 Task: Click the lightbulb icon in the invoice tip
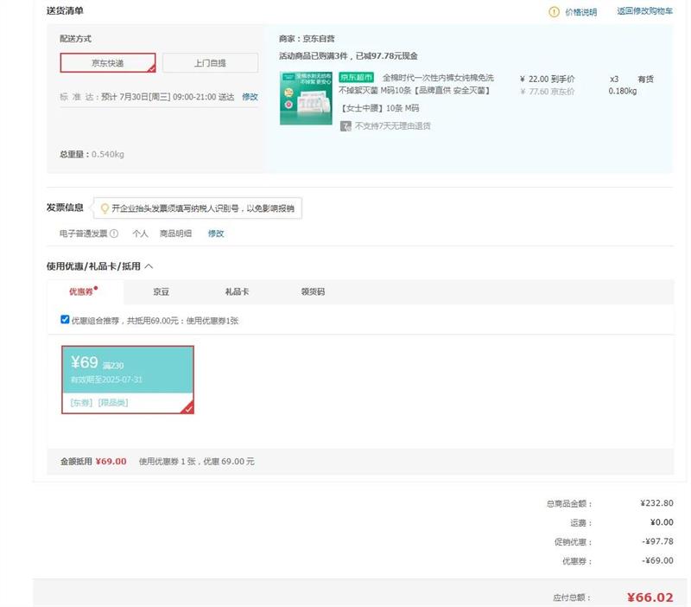(x=105, y=208)
